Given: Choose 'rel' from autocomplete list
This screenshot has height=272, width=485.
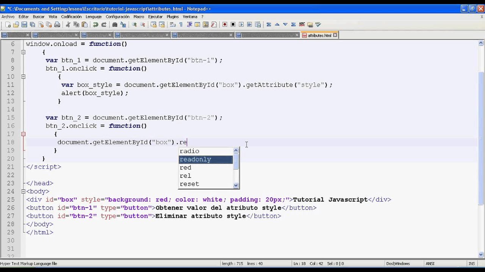Looking at the screenshot, I should pyautogui.click(x=206, y=176).
